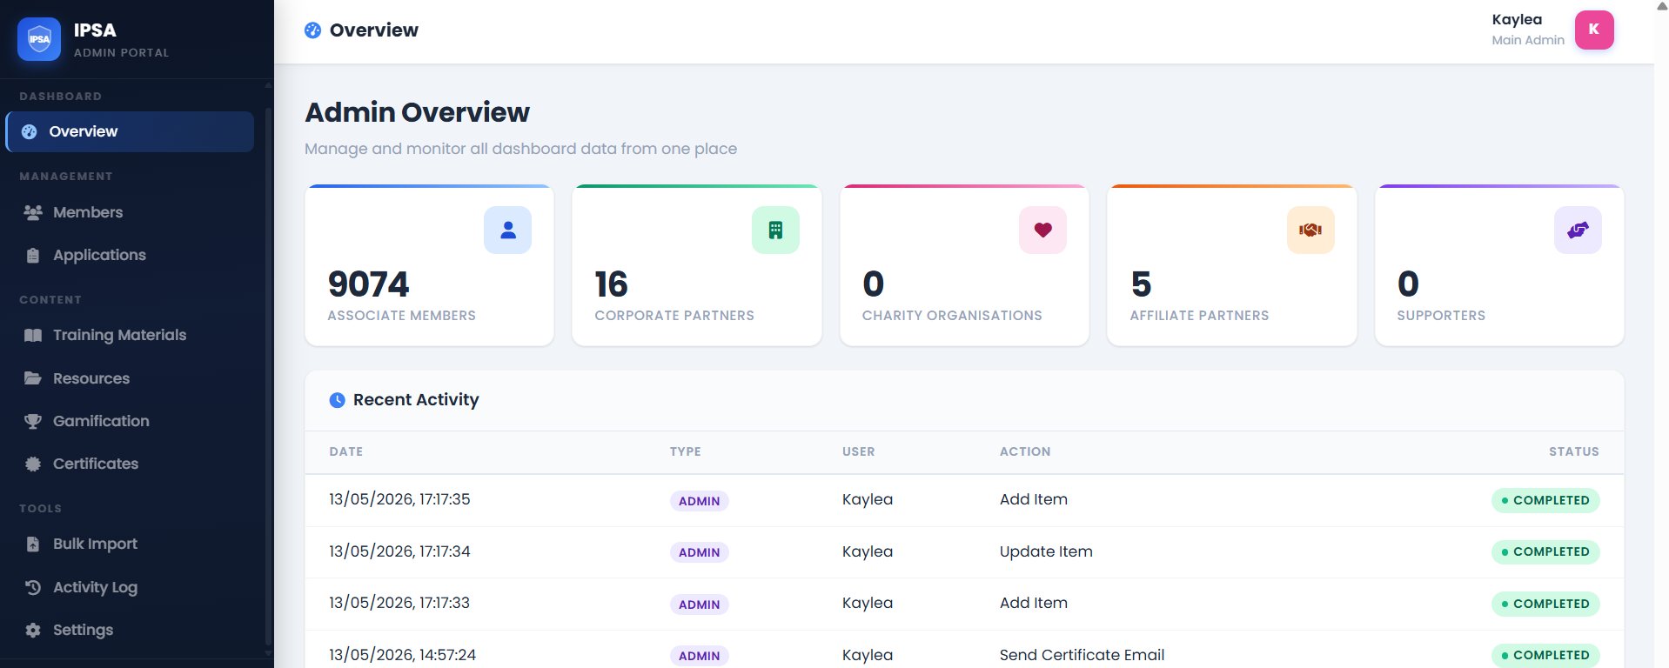
Task: Click date 13/05/2026, 17:17:34
Action: click(x=399, y=551)
